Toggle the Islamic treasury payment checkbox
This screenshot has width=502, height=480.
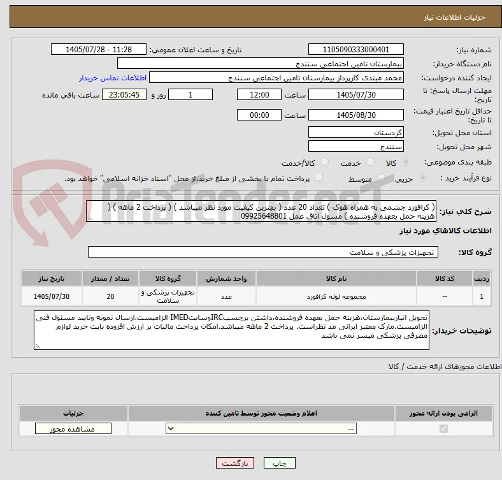coord(319,177)
